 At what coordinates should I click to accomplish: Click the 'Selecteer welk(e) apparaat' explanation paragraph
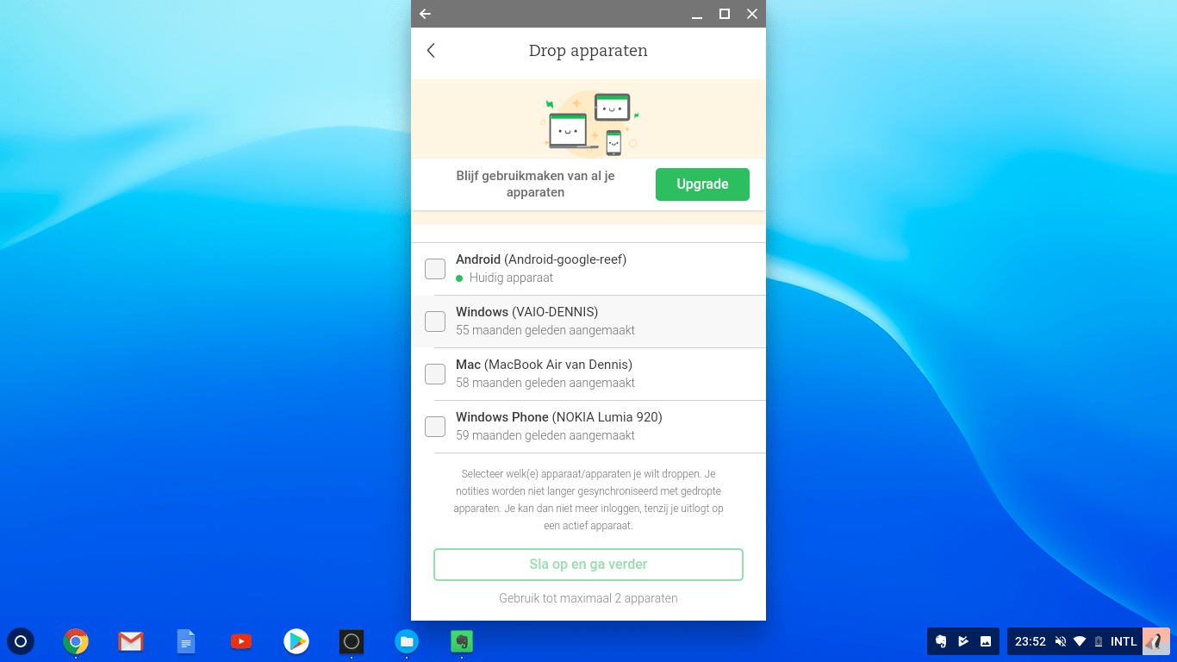588,499
